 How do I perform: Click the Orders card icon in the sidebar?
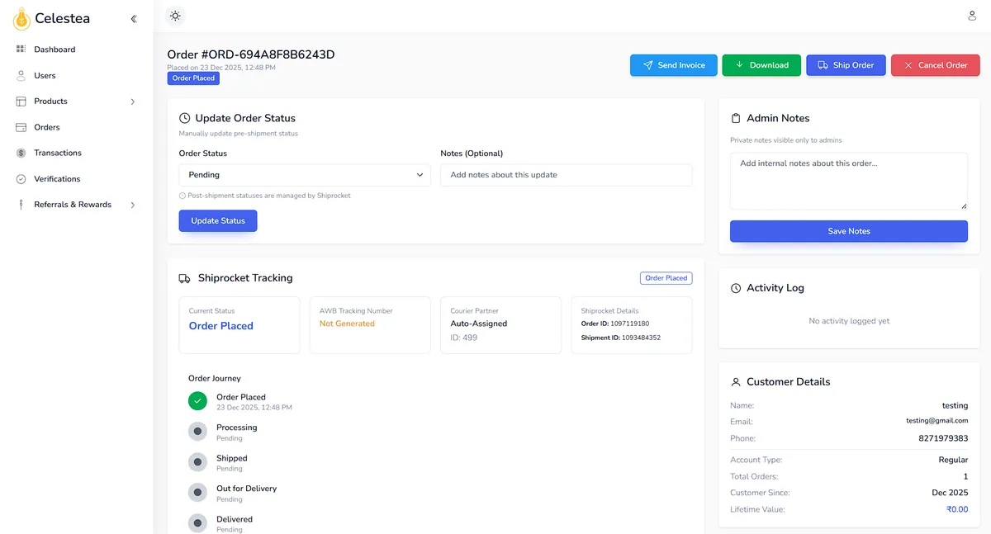tap(21, 127)
